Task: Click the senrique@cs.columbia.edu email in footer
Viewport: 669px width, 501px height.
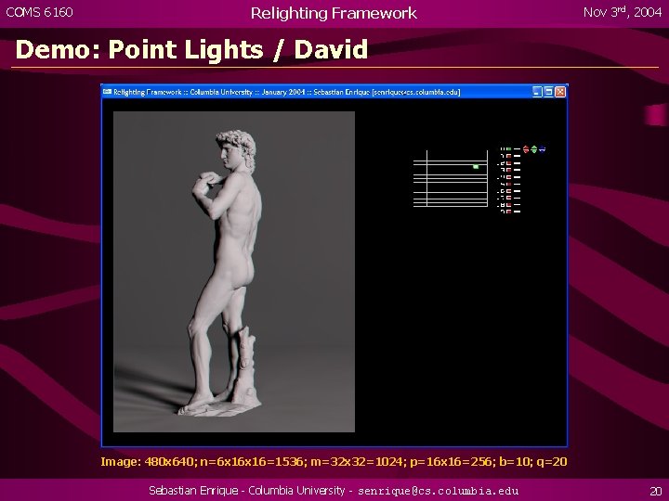Action: point(439,491)
